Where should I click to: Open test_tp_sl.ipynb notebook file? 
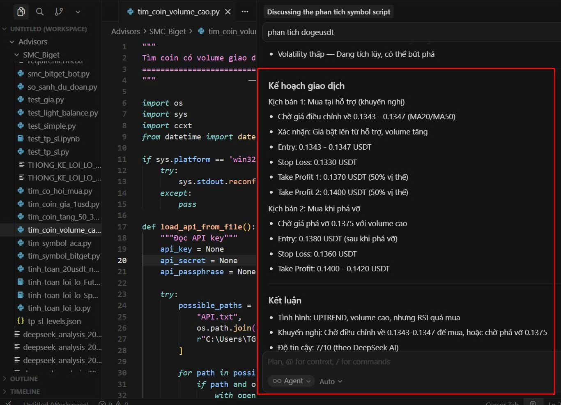[53, 139]
